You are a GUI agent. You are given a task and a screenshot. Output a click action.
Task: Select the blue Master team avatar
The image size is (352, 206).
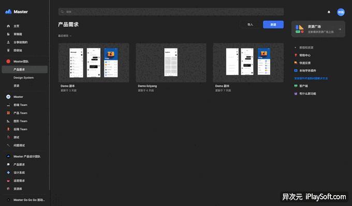click(8, 97)
